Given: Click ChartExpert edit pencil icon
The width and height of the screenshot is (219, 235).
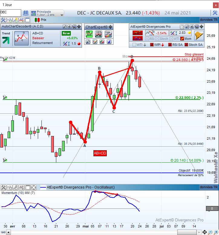Looking at the screenshot, I should (x=95, y=42).
